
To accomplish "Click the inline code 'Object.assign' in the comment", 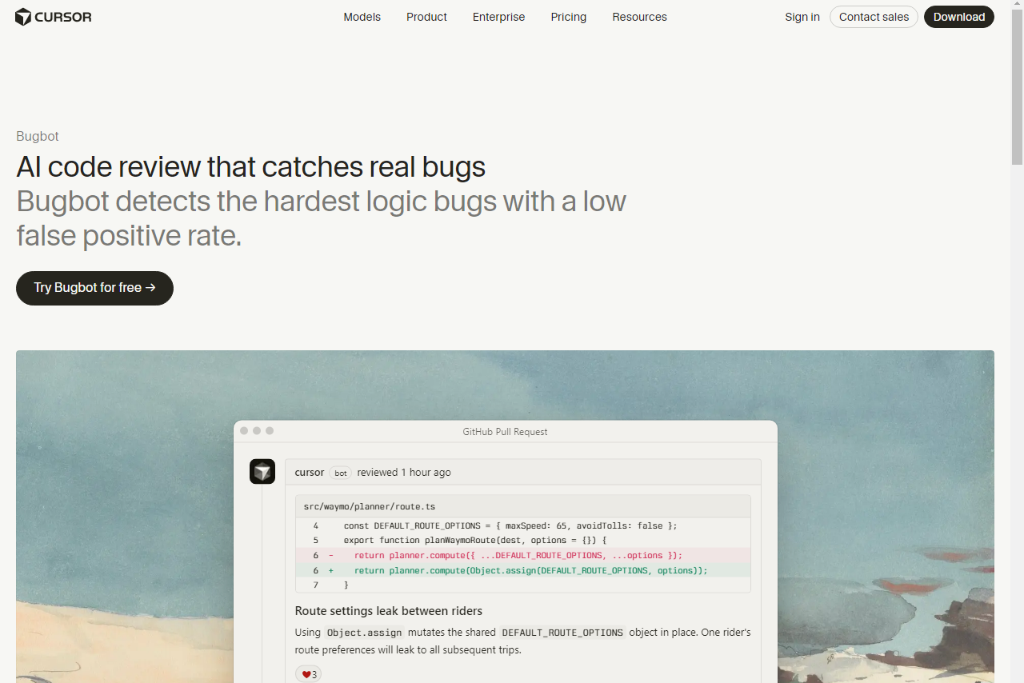I will coord(364,633).
